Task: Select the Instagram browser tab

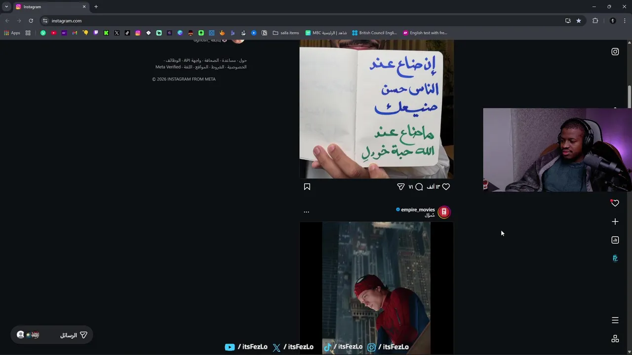Action: (x=50, y=7)
